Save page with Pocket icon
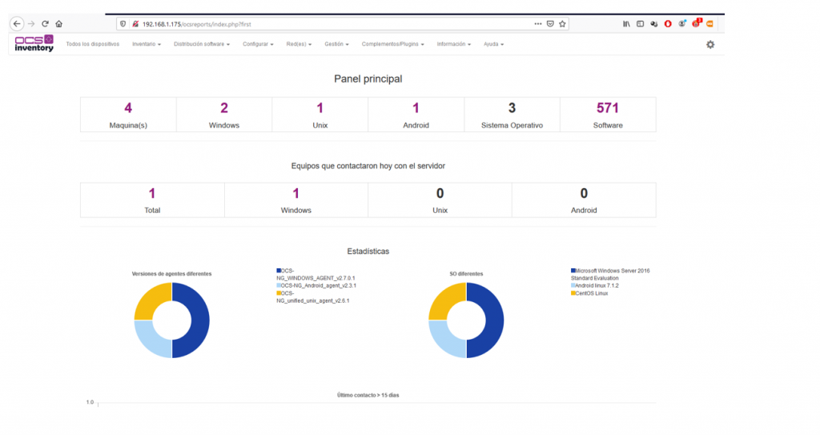 (550, 24)
